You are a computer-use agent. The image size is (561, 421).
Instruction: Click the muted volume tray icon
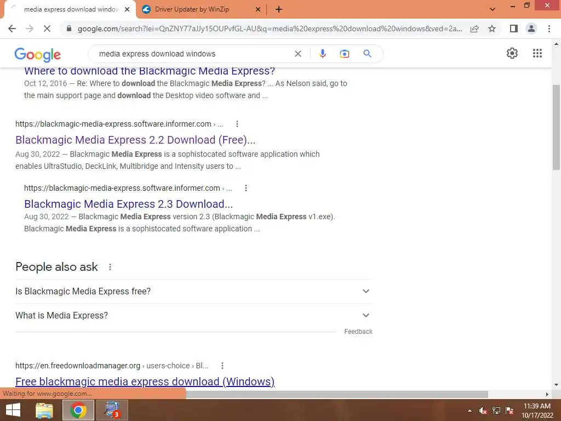(x=483, y=411)
